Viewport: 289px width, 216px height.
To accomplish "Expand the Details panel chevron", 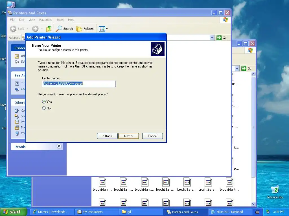I will [59, 146].
